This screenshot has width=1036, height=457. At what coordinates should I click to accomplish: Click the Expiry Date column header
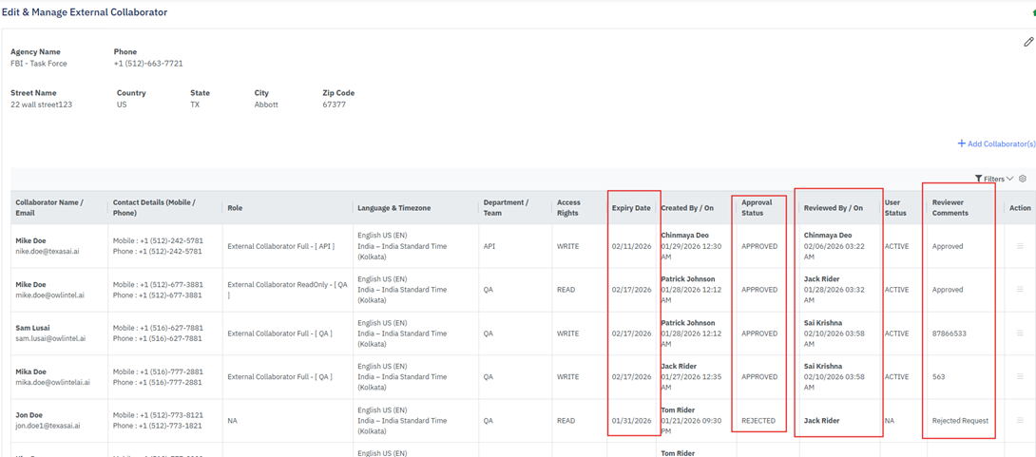[x=631, y=208]
